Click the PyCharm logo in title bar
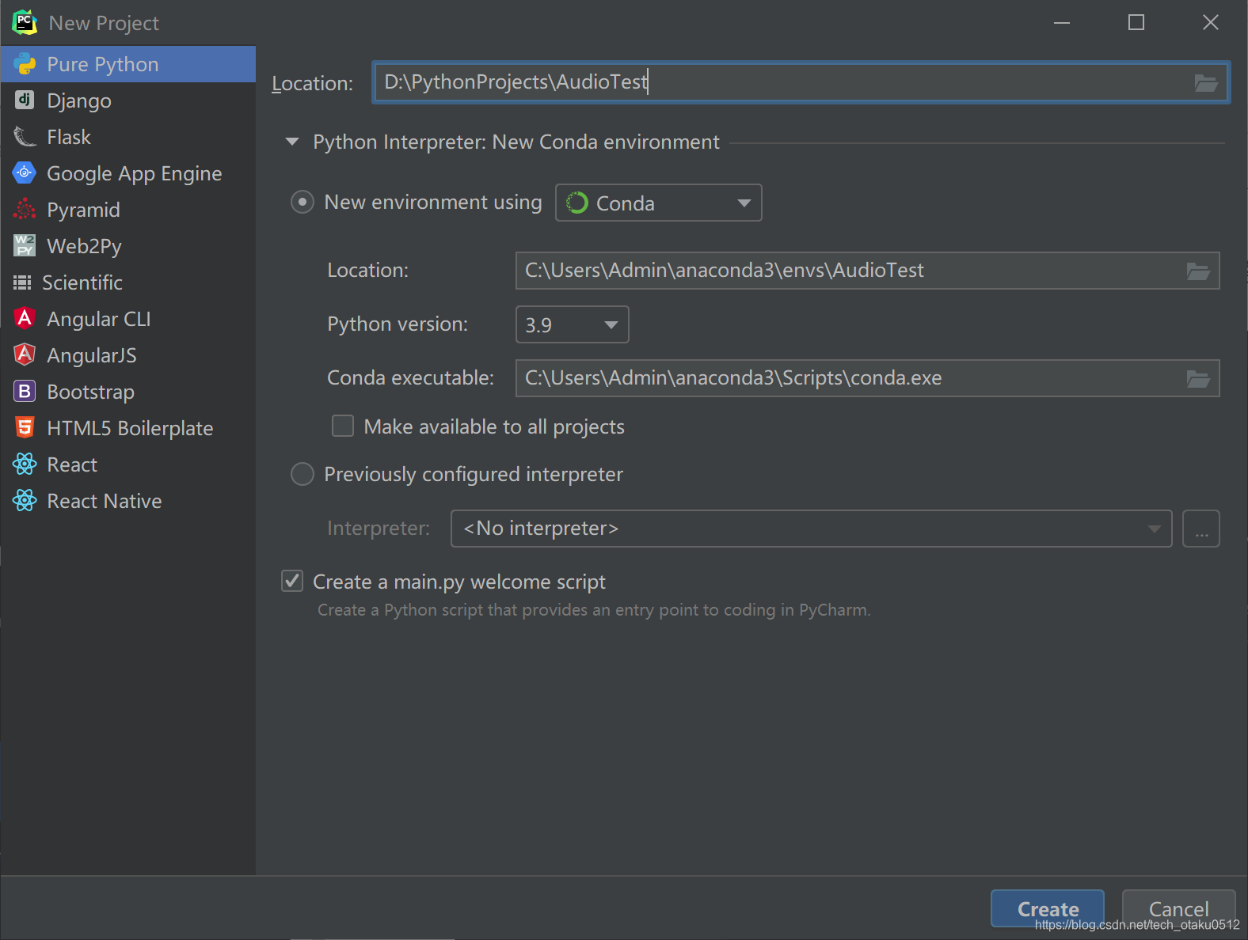1248x940 pixels. [25, 23]
